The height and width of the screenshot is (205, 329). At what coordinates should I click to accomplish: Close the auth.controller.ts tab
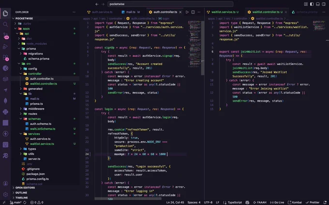click(180, 12)
